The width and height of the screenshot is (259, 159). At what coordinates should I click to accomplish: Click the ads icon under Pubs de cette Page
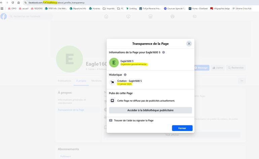pyautogui.click(x=112, y=100)
